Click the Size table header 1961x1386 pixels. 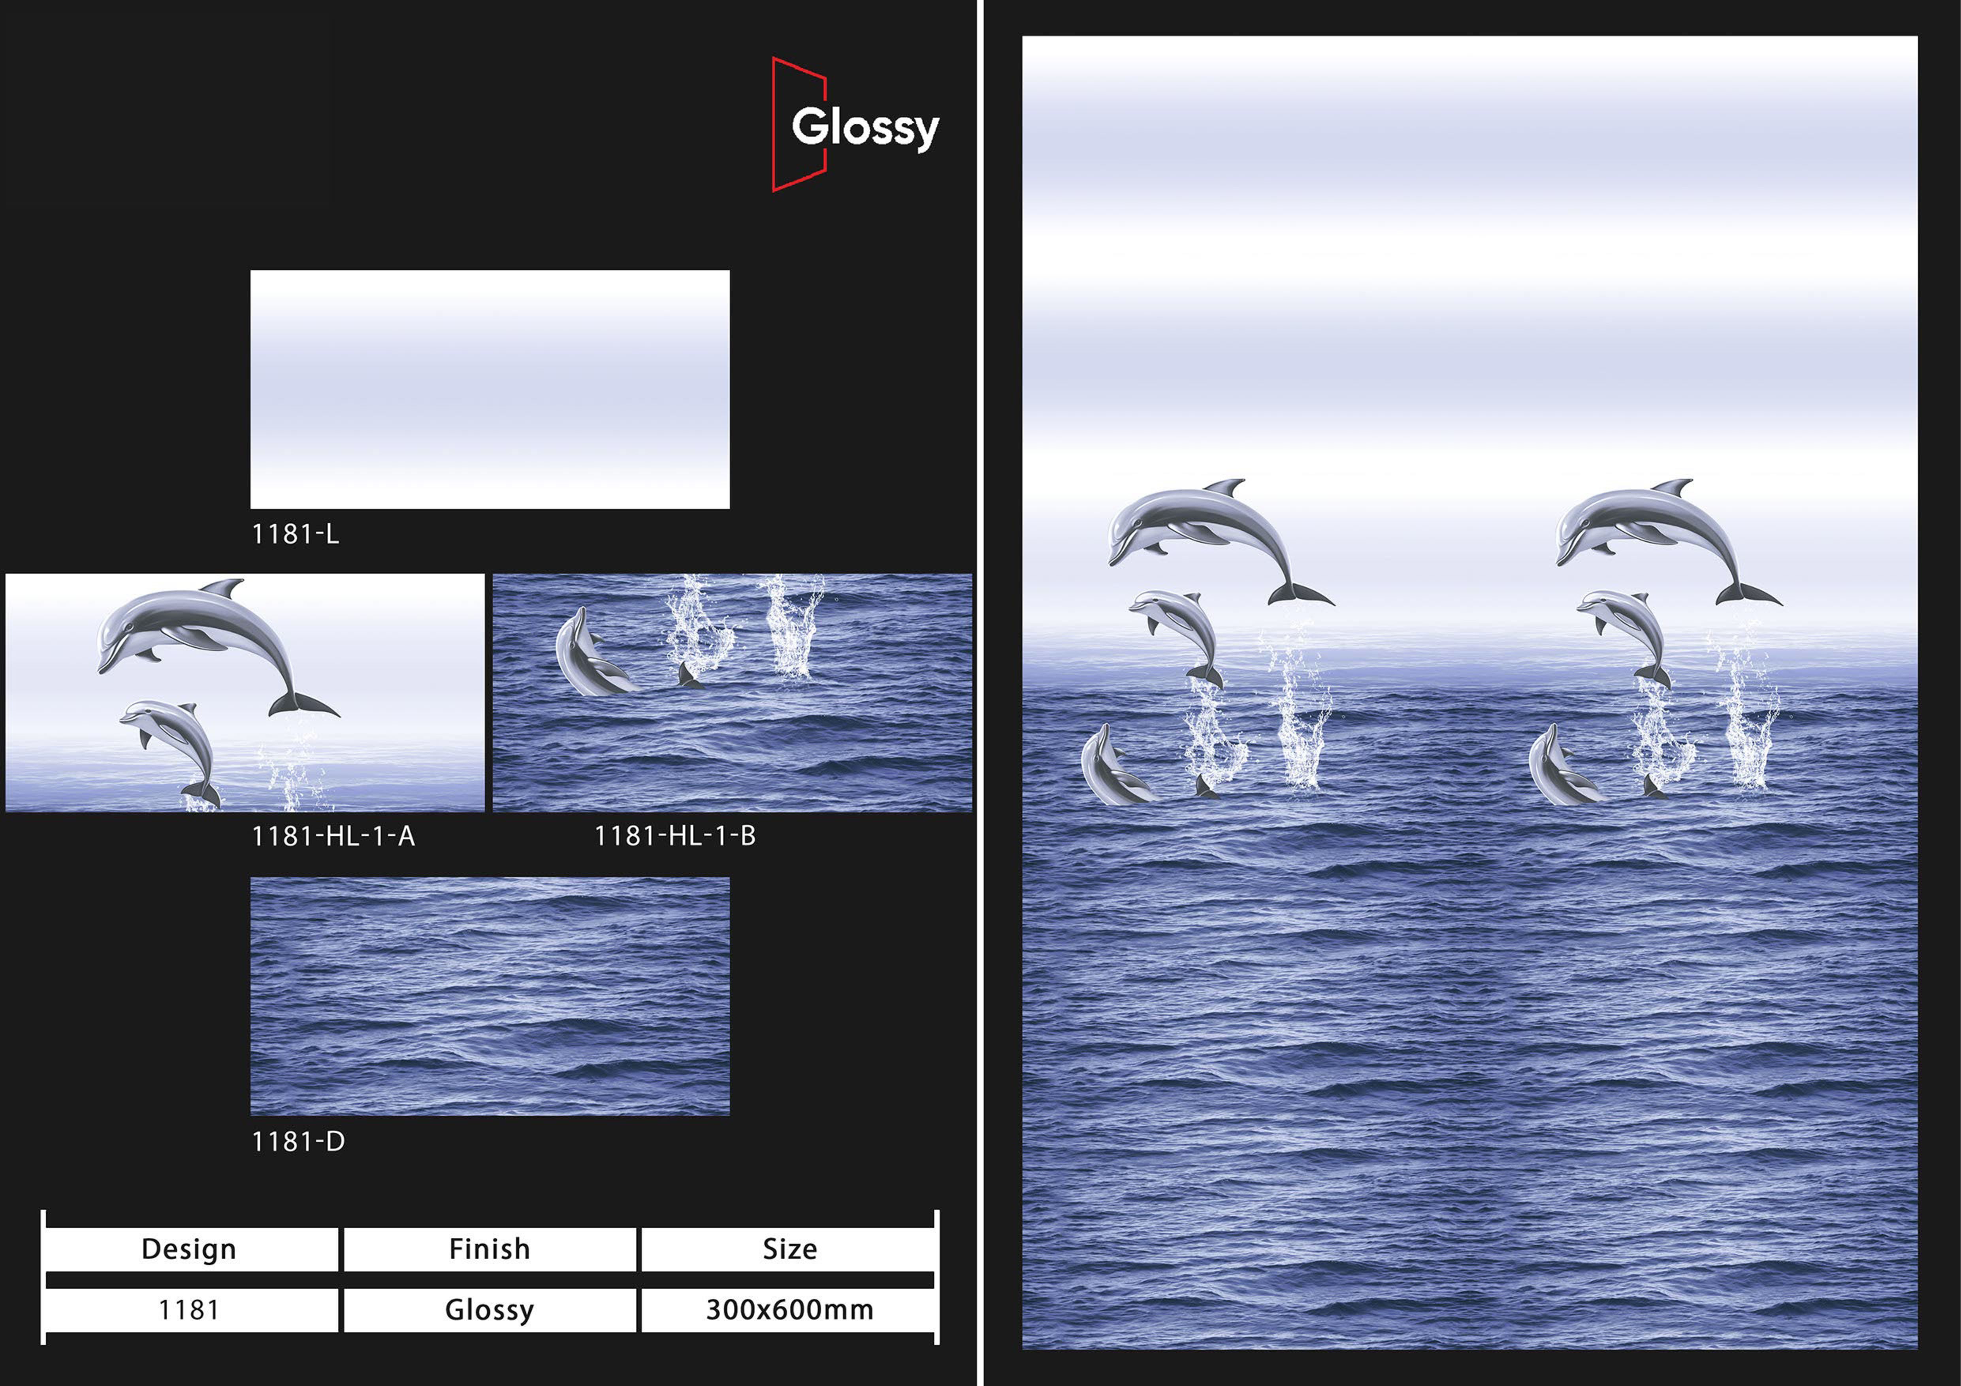[x=789, y=1249]
